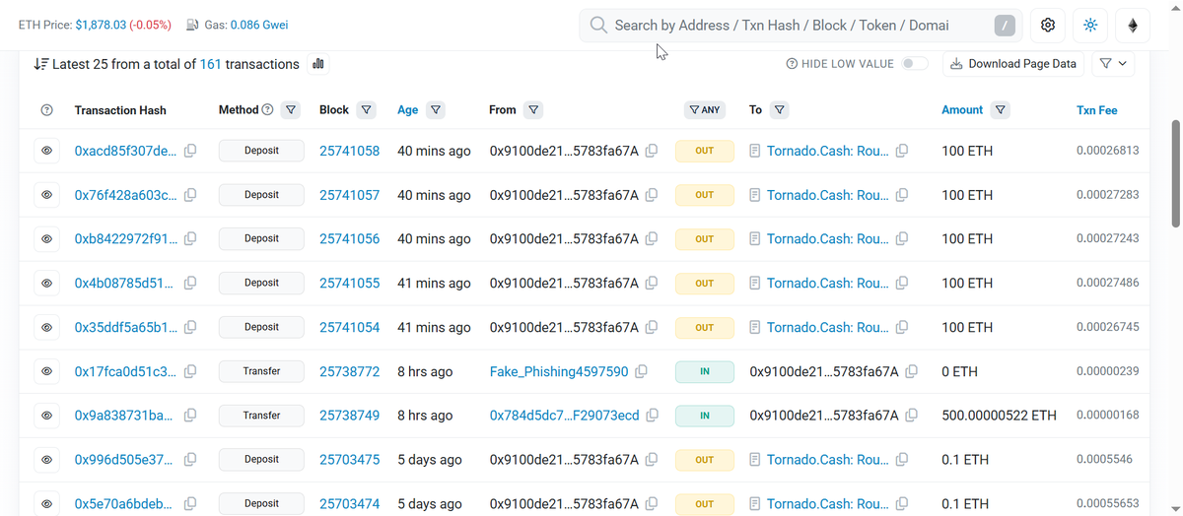Preview transaction 0xb8422972f91... with eye icon

click(46, 238)
